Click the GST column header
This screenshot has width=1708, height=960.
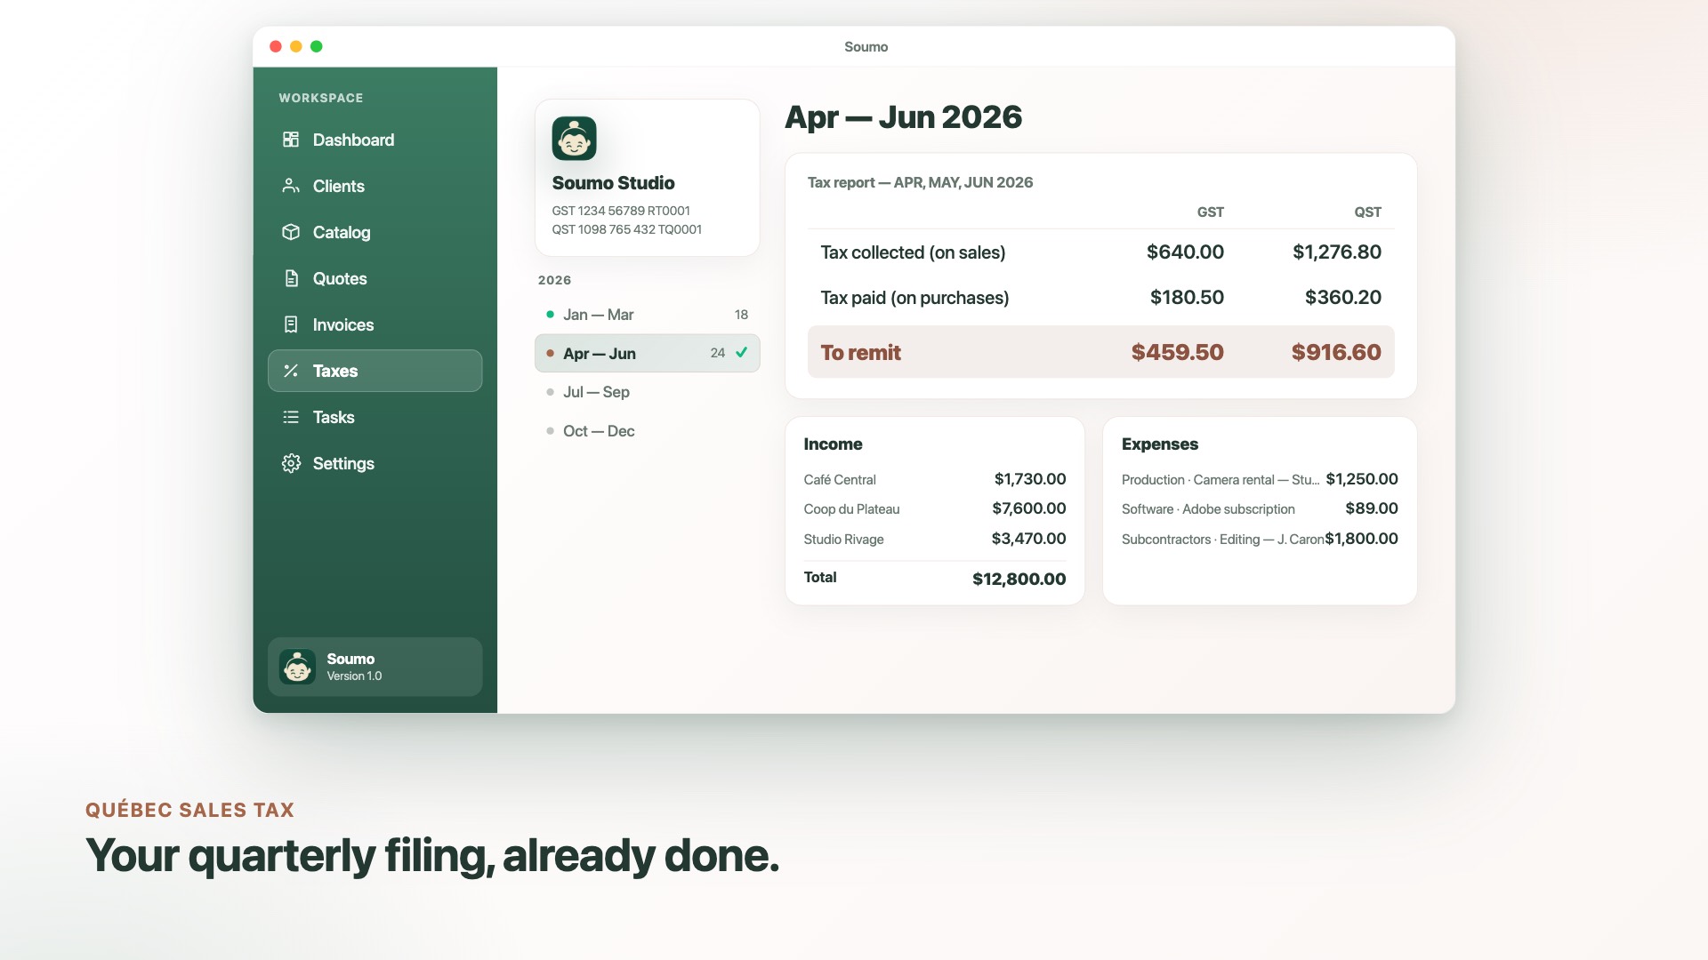[x=1210, y=212]
